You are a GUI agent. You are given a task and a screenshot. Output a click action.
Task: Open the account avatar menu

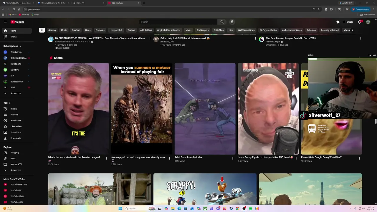click(368, 22)
